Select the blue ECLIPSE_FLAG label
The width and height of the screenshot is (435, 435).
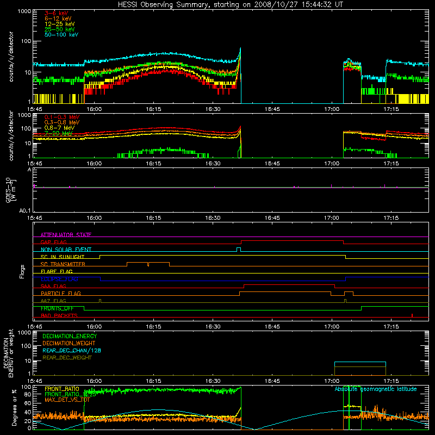click(x=59, y=279)
